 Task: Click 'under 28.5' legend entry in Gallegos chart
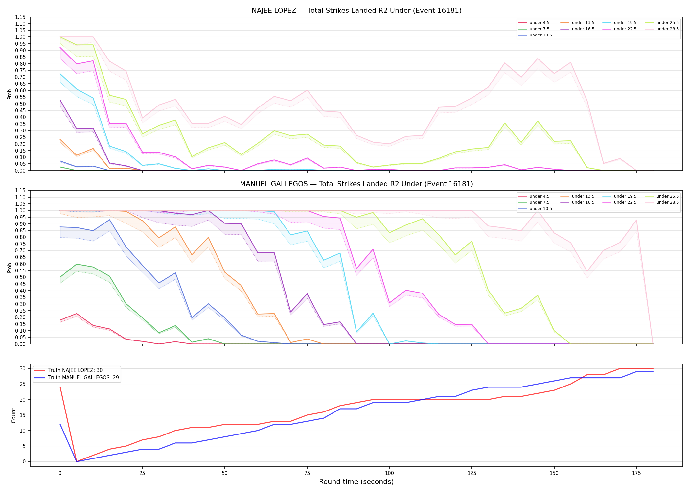[x=662, y=202]
